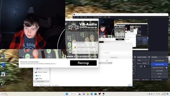Click the Search box in File Explorer
Screen dimensions: 170x96
pos(116,53)
